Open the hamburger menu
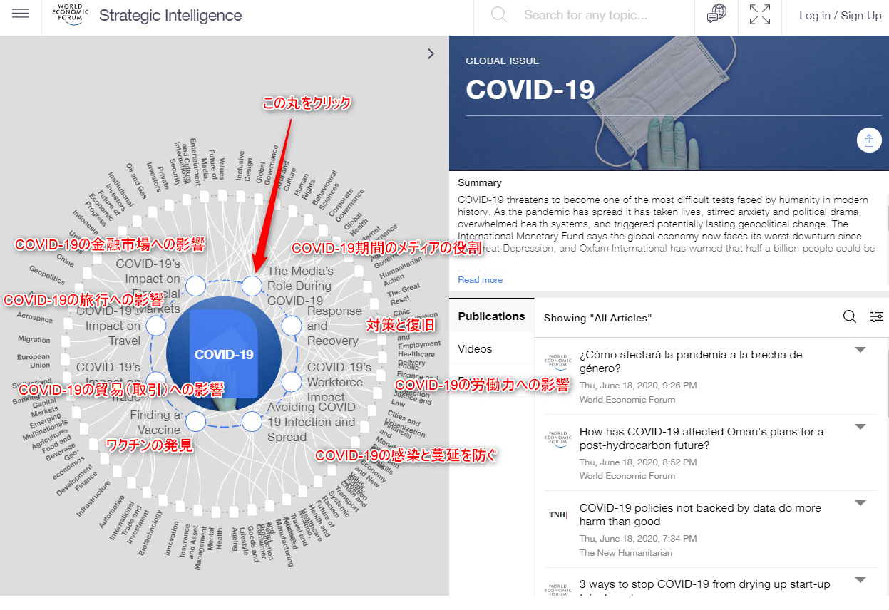This screenshot has height=610, width=889. pos(21,15)
